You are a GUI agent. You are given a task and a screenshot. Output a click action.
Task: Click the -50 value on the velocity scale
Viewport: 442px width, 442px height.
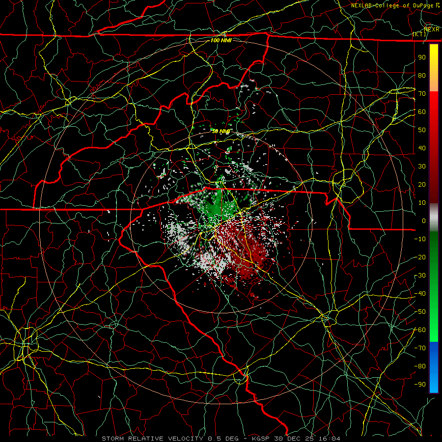point(420,312)
